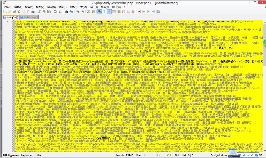This screenshot has height=158, width=266.
Task: Click the synchronize horizontal scrolling icon
Action: (x=93, y=12)
